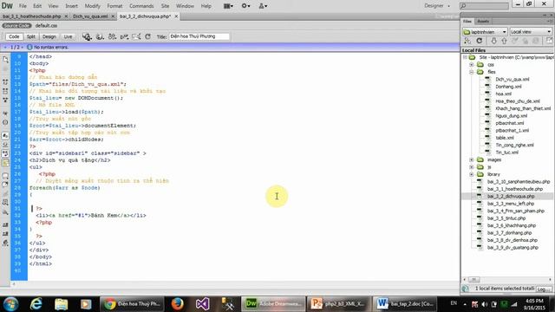
Task: Click the Windows Start button
Action: [x=10, y=304]
